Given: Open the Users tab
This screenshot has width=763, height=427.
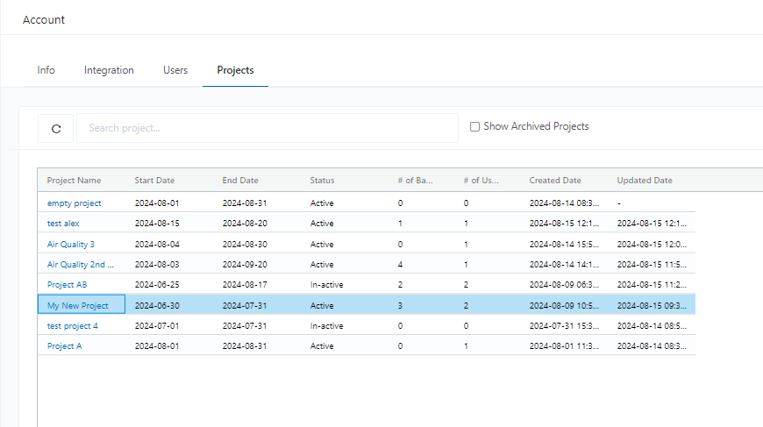Looking at the screenshot, I should [175, 70].
